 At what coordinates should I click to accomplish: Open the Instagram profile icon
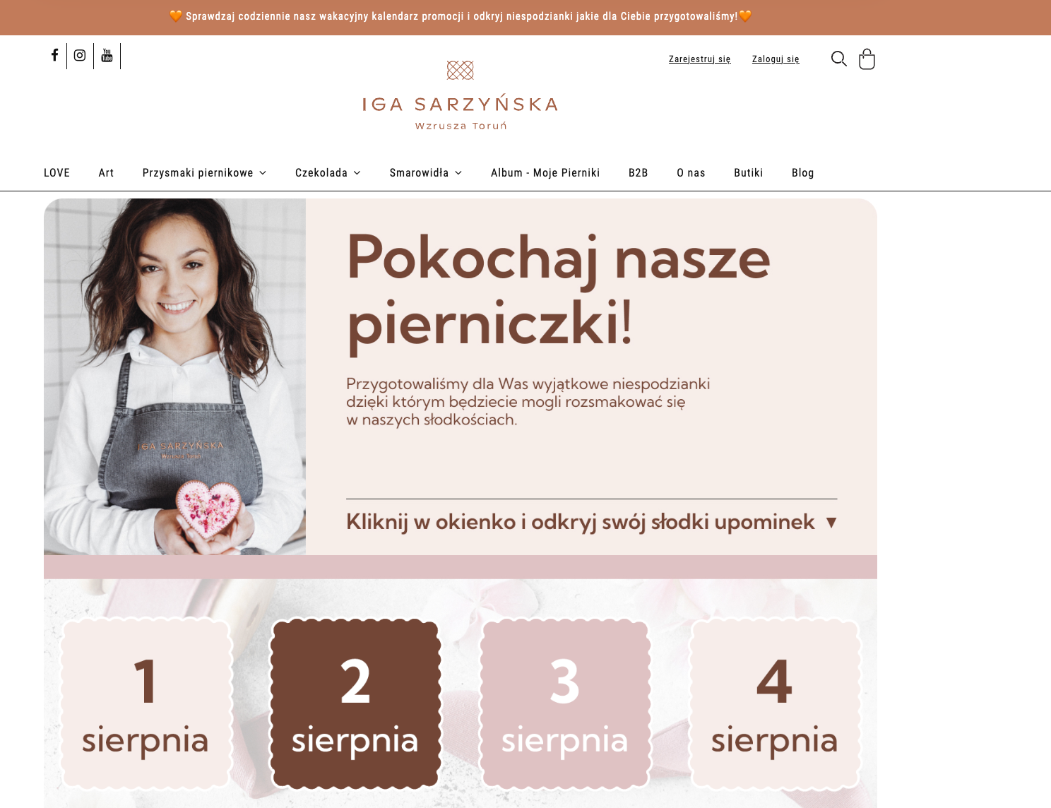[80, 55]
